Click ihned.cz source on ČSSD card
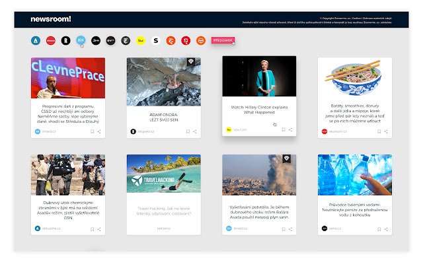Screen dimensions: 423x264 pyautogui.click(x=46, y=131)
